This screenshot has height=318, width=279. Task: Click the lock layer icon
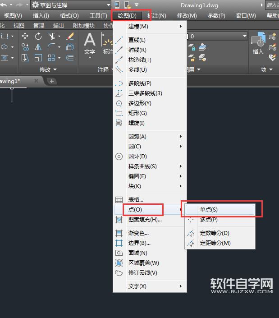coord(192,47)
